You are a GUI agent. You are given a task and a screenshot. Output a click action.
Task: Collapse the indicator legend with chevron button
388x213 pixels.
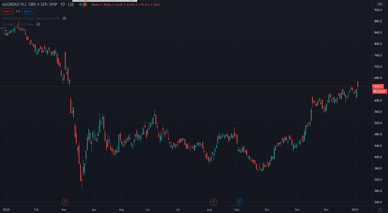click(x=6, y=31)
